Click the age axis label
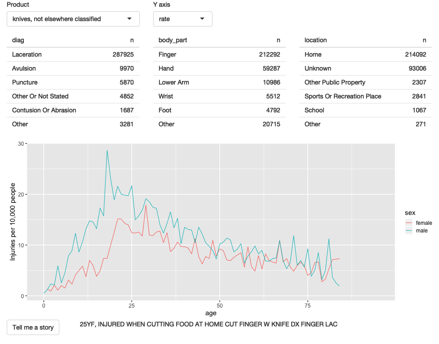This screenshot has height=344, width=439. click(x=211, y=313)
